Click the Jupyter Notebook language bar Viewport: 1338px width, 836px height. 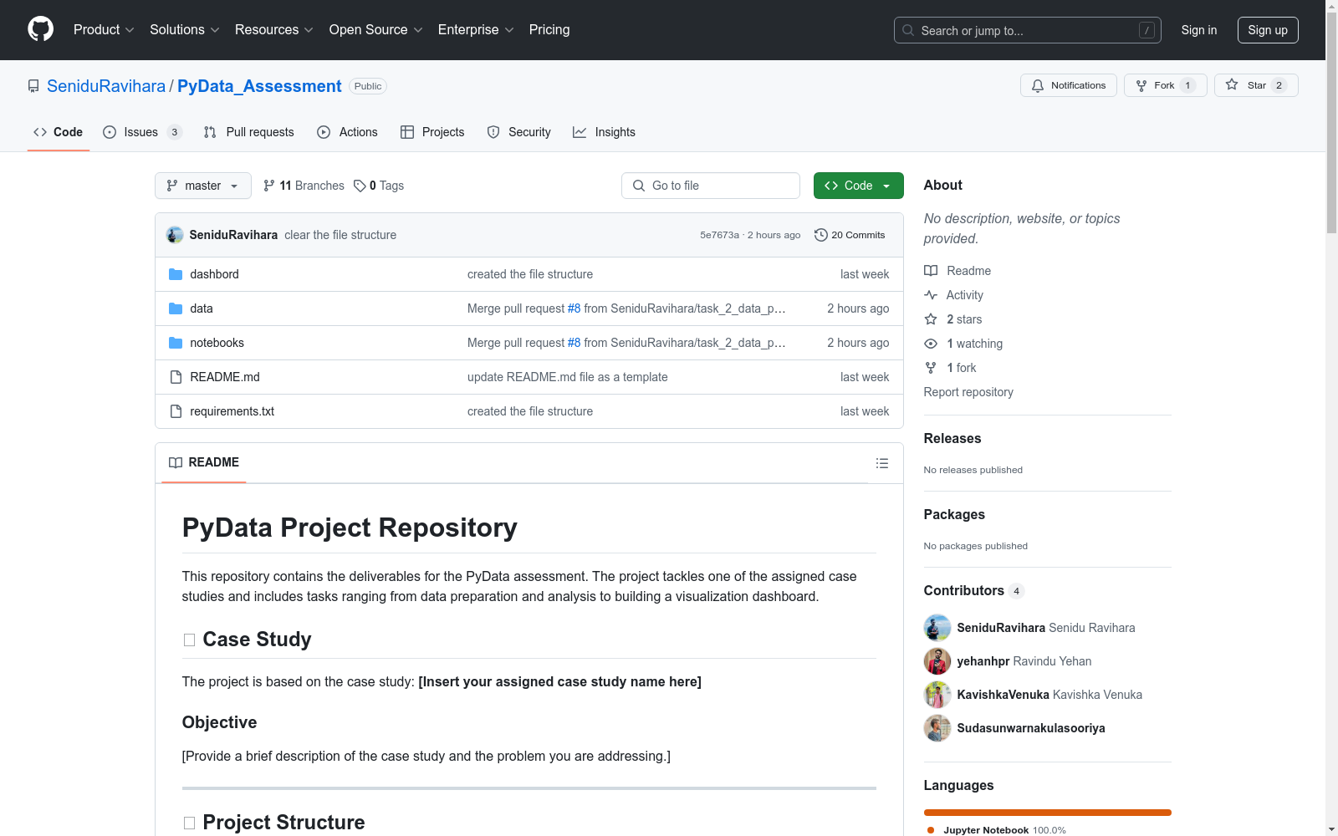[x=1048, y=813]
